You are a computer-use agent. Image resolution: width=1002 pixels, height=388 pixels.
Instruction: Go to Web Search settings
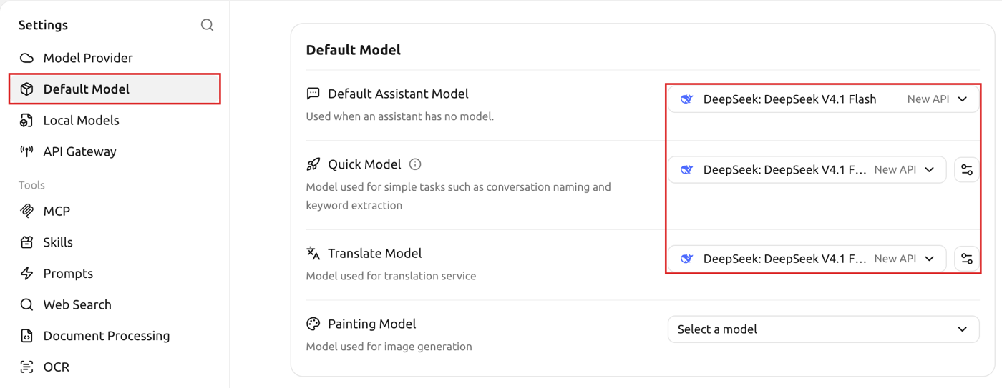point(115,304)
